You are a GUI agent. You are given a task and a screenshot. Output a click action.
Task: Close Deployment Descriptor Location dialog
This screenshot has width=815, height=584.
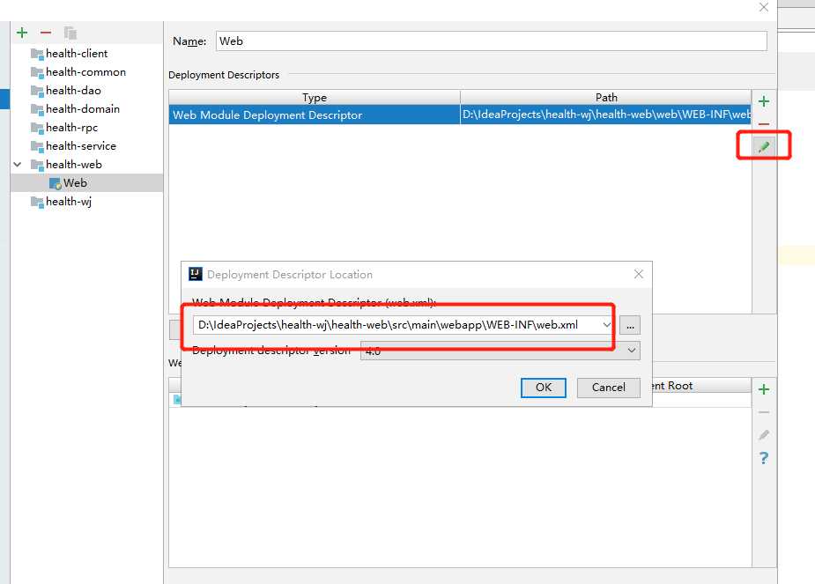(x=639, y=274)
